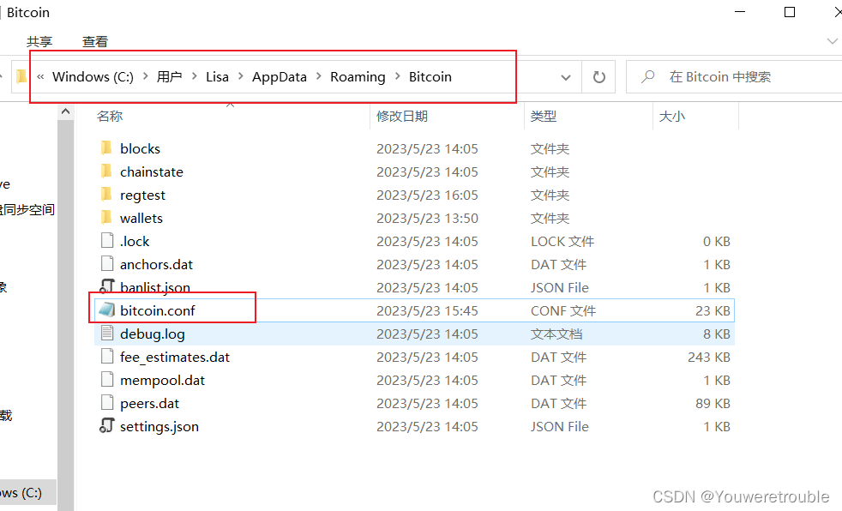Click the banlist.json file icon
Image resolution: width=842 pixels, height=511 pixels.
107,286
